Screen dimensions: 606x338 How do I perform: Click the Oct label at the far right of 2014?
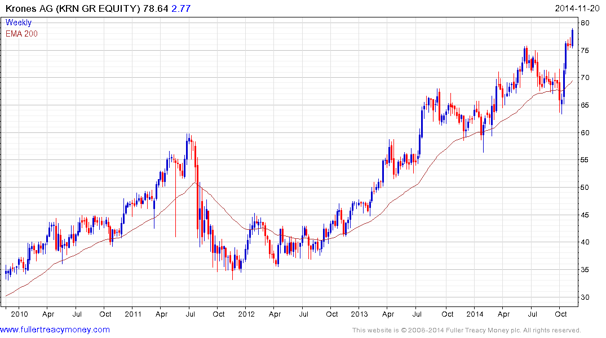561,314
